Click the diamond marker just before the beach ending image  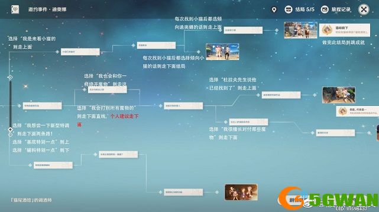tap(199, 52)
